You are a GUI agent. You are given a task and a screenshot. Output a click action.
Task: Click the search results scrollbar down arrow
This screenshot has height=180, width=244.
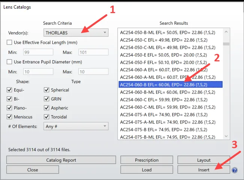226,136
